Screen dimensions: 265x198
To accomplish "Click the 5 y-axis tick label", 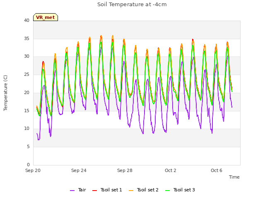I will pyautogui.click(x=28, y=147).
